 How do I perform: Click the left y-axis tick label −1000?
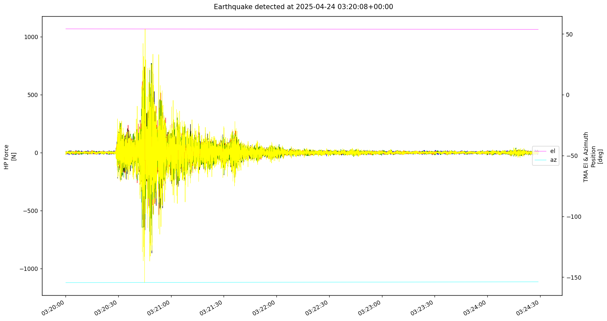coord(29,269)
